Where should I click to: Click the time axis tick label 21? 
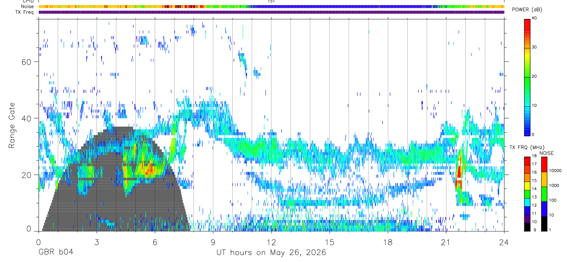446,242
